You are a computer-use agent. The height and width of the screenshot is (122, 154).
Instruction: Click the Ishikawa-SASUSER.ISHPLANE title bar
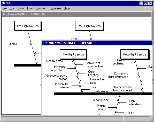(x=97, y=43)
